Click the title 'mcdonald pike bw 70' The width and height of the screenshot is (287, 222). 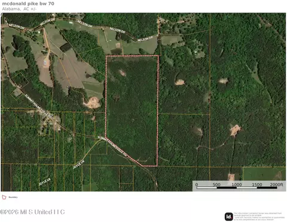[x=28, y=4]
